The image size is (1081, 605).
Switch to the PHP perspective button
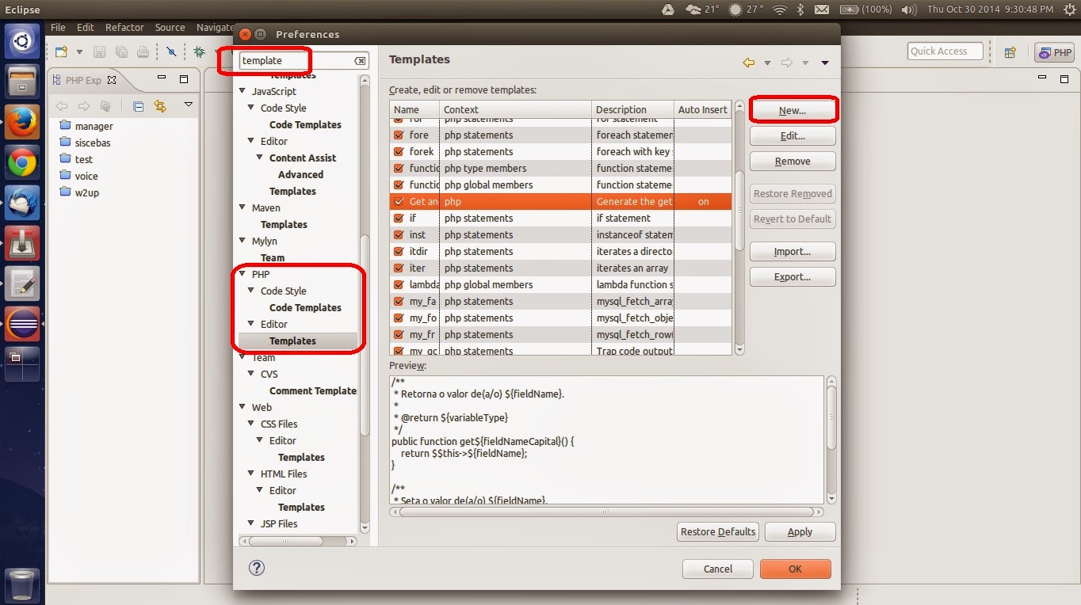(1055, 53)
